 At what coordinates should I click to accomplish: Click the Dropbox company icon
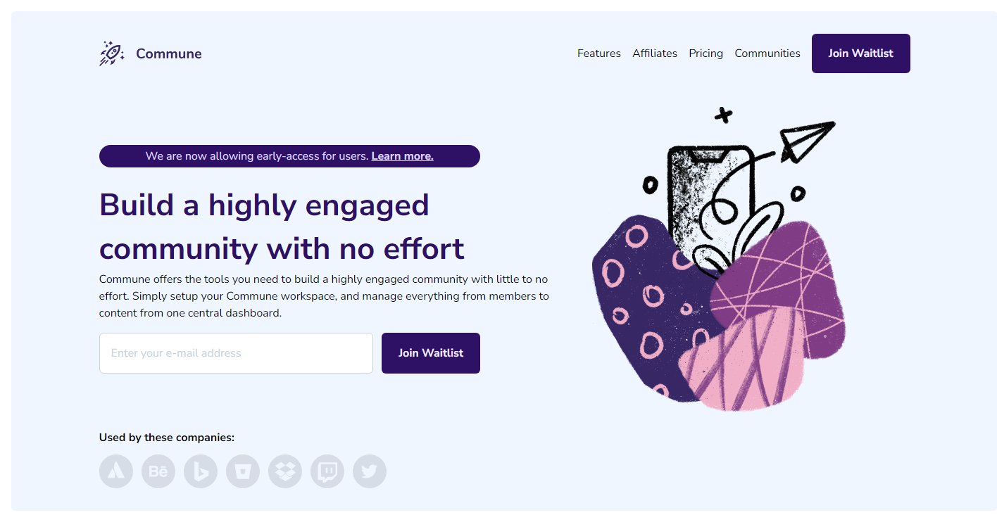(285, 471)
